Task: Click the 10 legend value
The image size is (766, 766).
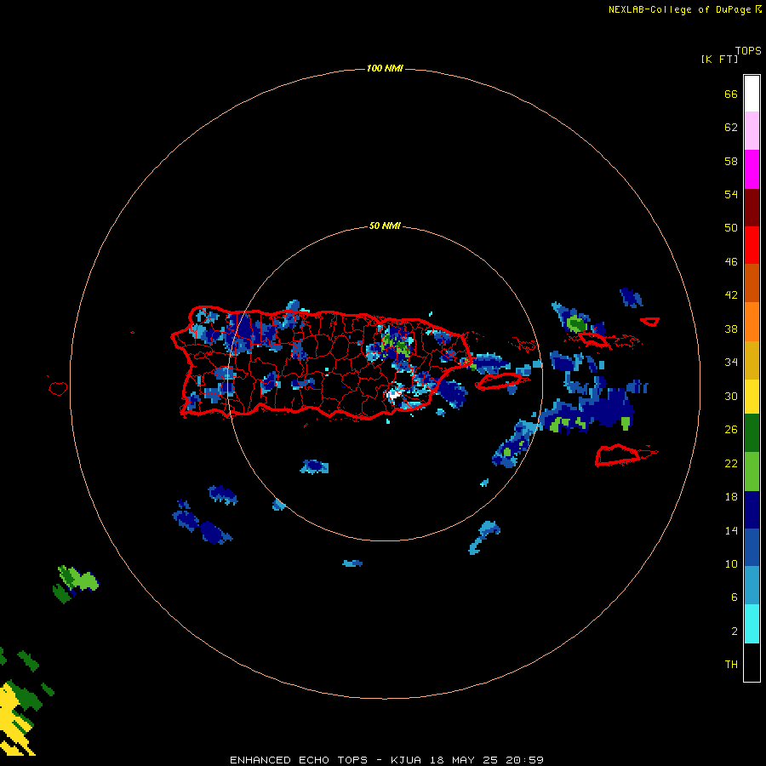Action: pyautogui.click(x=731, y=564)
